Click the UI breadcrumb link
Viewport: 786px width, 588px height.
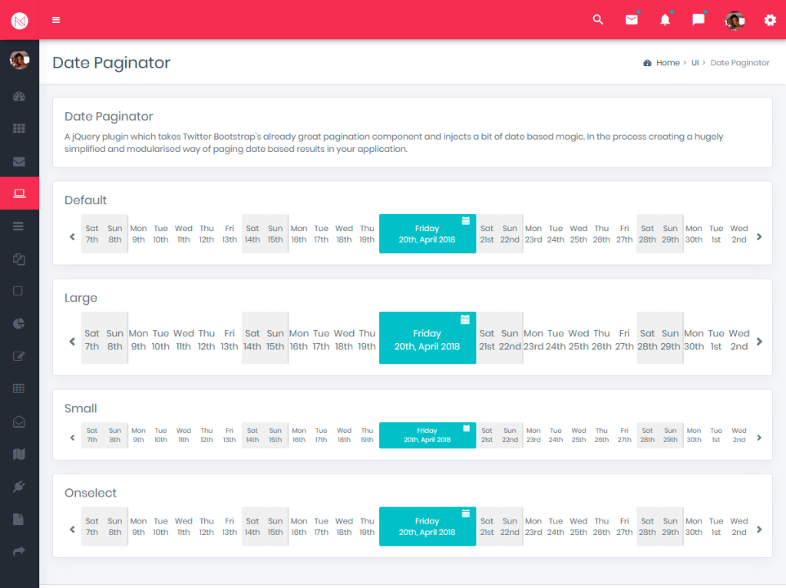click(695, 63)
